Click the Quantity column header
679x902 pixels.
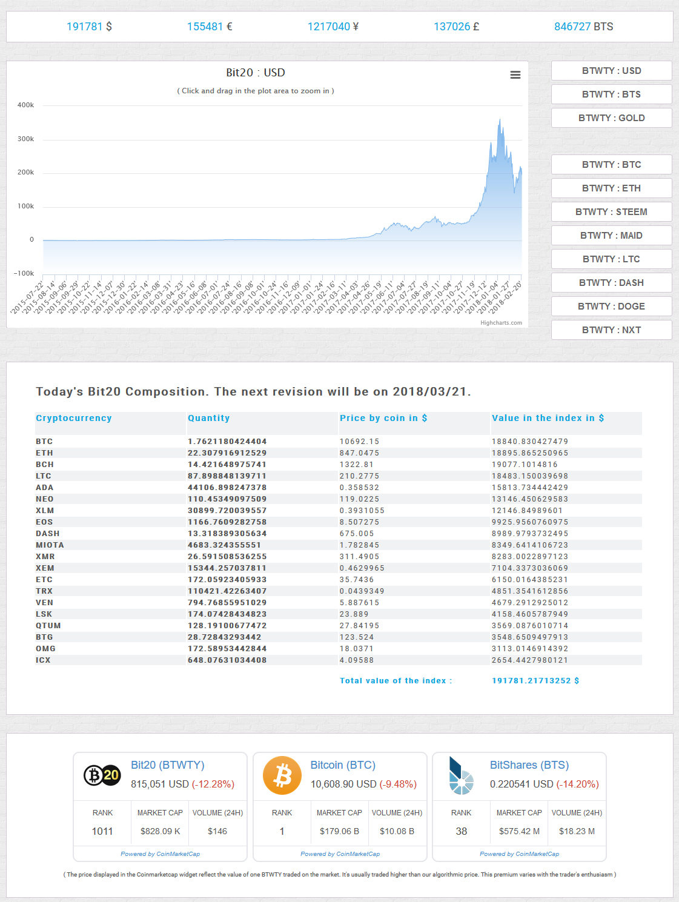[209, 418]
